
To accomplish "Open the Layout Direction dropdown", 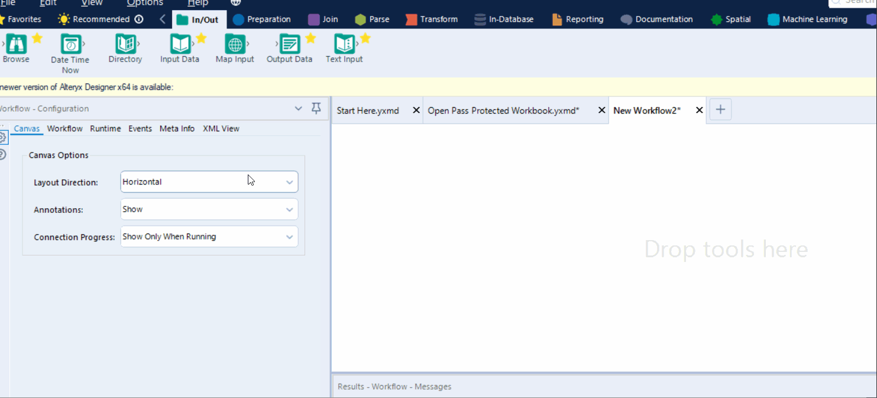I will (x=209, y=182).
